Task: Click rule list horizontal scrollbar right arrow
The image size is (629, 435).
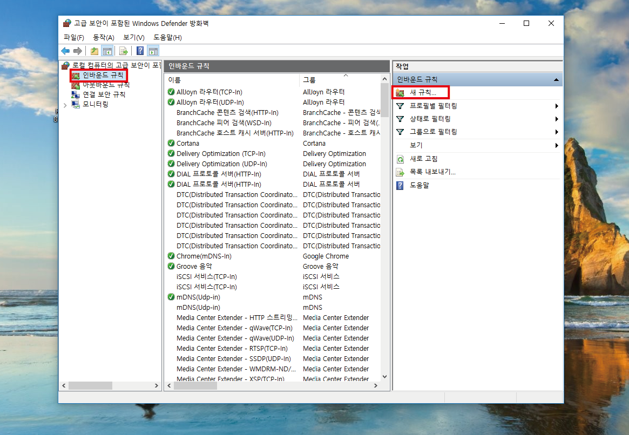Action: coord(375,386)
